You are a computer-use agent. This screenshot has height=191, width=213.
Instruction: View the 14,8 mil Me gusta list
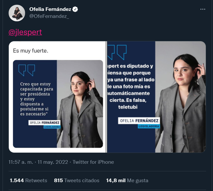(x=127, y=180)
